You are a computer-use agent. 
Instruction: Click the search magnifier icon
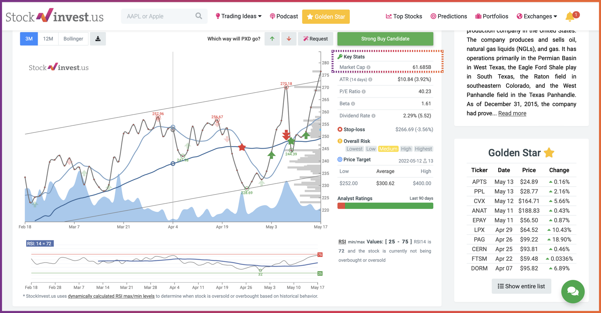[x=199, y=16]
